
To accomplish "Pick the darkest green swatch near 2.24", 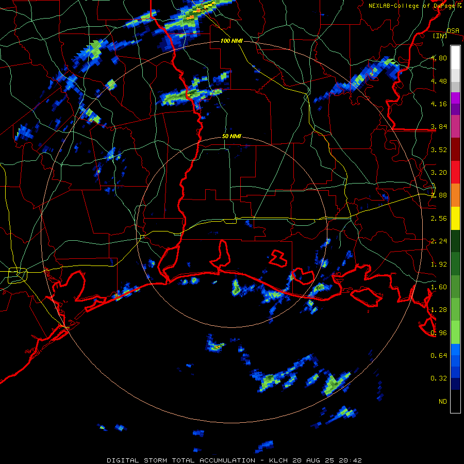I will tap(455, 241).
